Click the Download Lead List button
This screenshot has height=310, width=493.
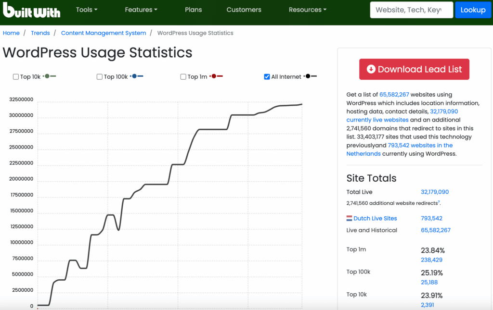coord(414,69)
